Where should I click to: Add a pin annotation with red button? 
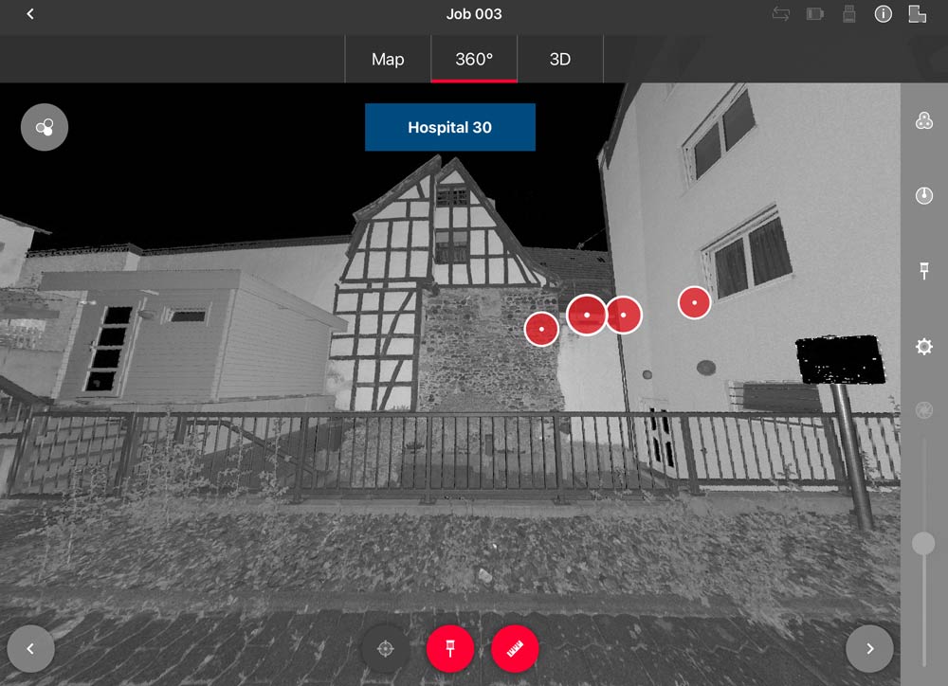pyautogui.click(x=449, y=648)
